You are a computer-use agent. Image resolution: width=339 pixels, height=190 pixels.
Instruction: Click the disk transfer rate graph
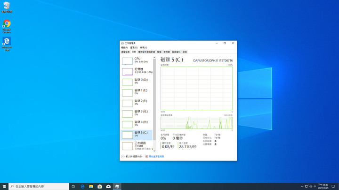[196, 123]
